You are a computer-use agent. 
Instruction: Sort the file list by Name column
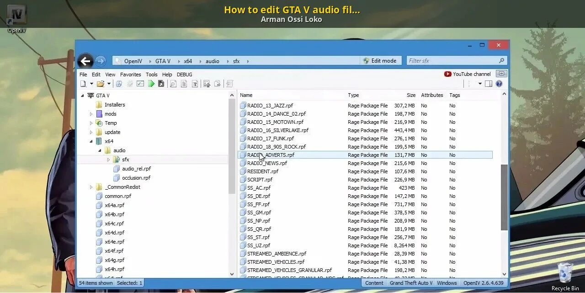[x=246, y=95]
